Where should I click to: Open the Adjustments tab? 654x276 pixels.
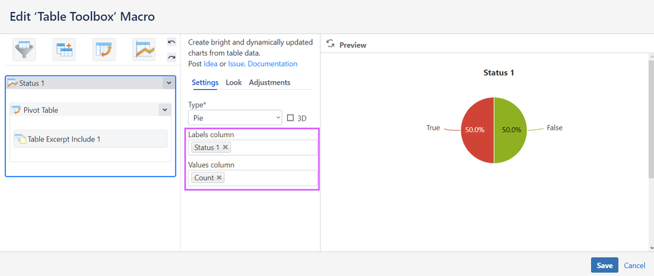269,82
